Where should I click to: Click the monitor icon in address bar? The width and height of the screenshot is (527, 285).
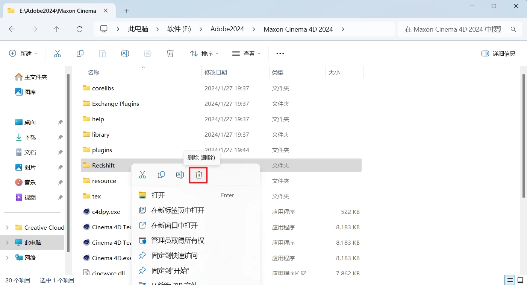(x=104, y=29)
